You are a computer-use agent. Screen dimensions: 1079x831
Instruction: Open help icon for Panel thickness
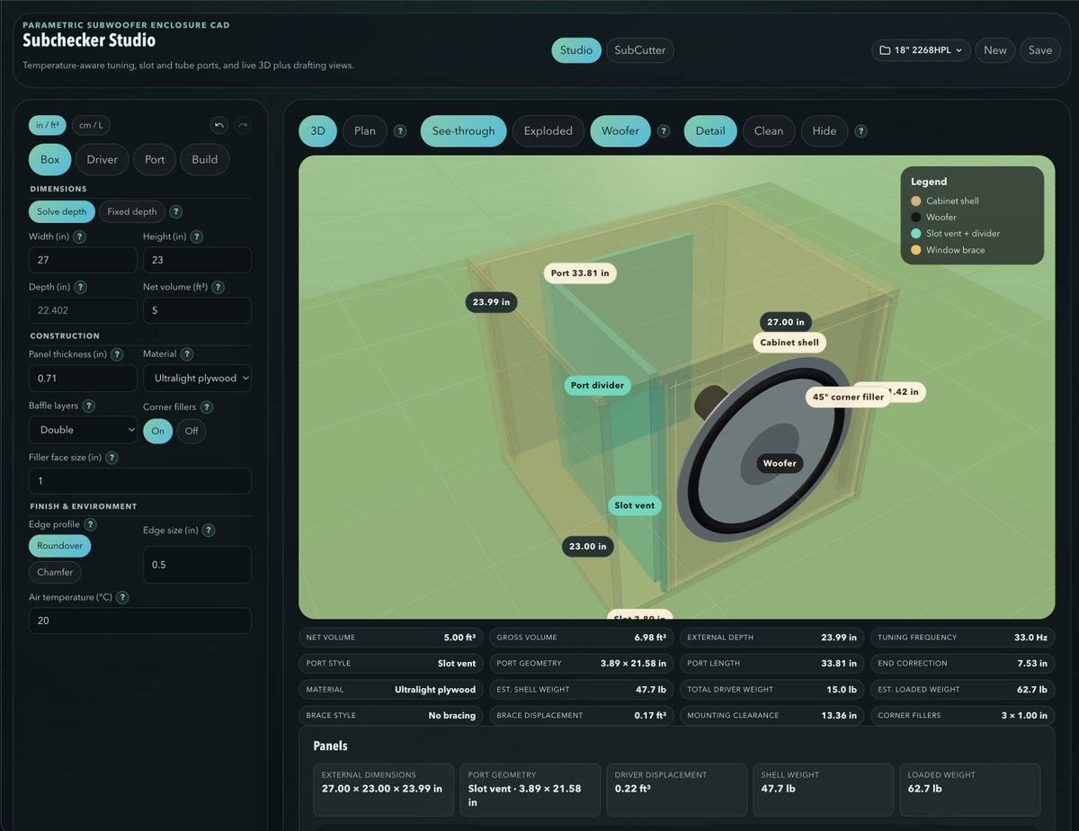[x=118, y=354]
